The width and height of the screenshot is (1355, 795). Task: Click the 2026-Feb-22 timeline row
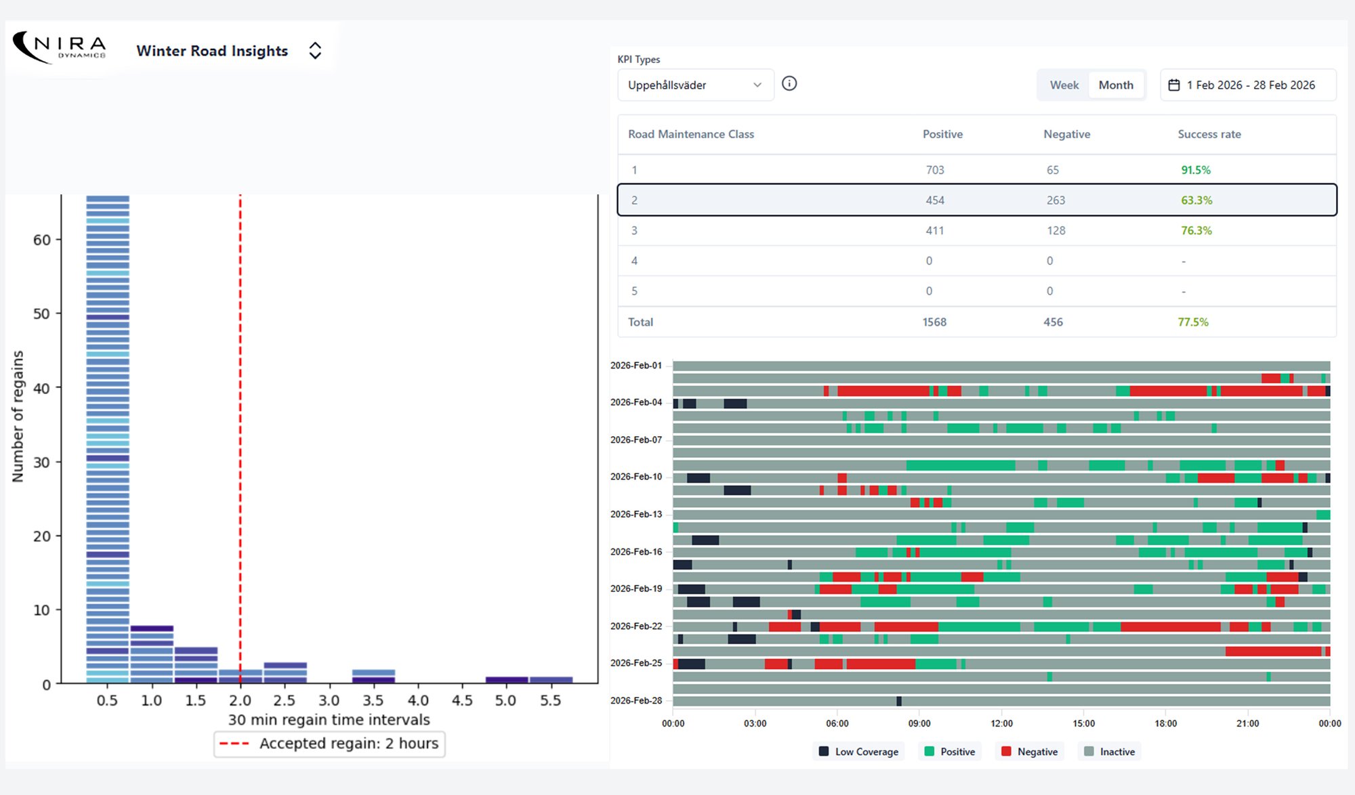tap(1001, 626)
